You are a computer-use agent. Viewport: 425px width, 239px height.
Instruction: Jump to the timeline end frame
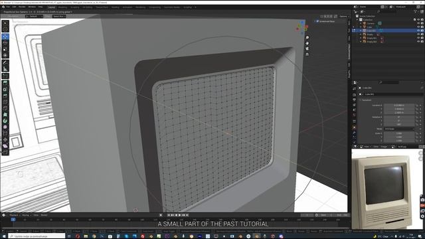pos(187,215)
